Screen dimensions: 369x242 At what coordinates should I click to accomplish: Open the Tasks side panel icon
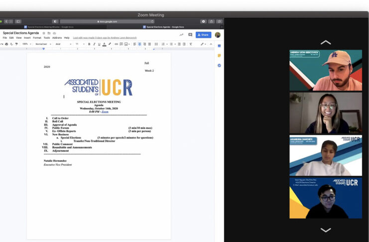coord(219,65)
